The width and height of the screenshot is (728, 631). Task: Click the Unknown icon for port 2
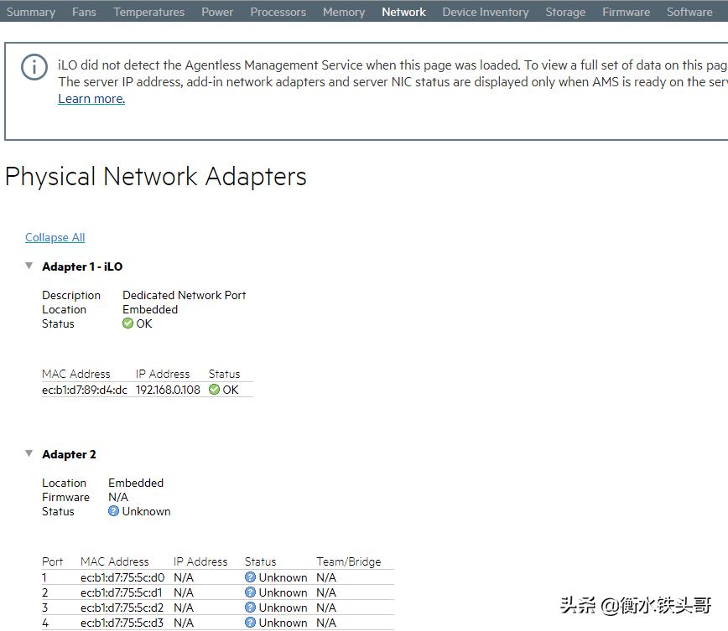pos(250,592)
